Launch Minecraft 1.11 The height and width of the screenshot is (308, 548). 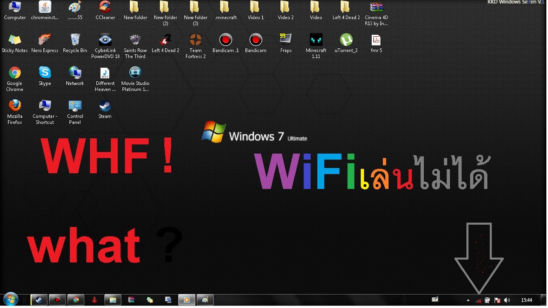pyautogui.click(x=316, y=46)
